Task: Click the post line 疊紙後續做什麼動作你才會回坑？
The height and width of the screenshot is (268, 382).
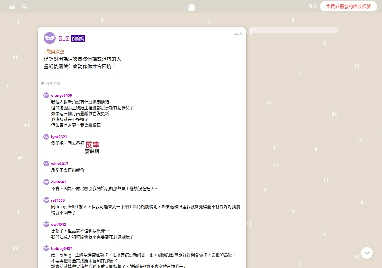Action: 80,66
